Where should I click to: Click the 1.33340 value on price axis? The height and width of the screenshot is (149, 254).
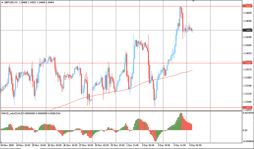(247, 86)
